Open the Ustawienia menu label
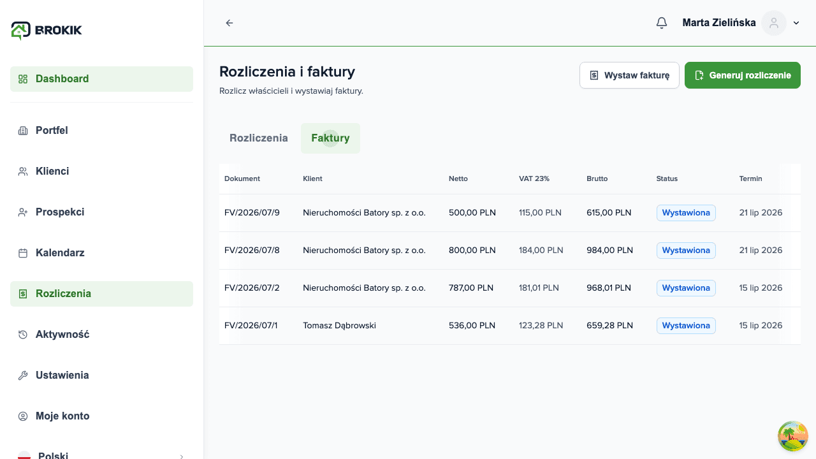Screen dimensions: 816x459 62,375
